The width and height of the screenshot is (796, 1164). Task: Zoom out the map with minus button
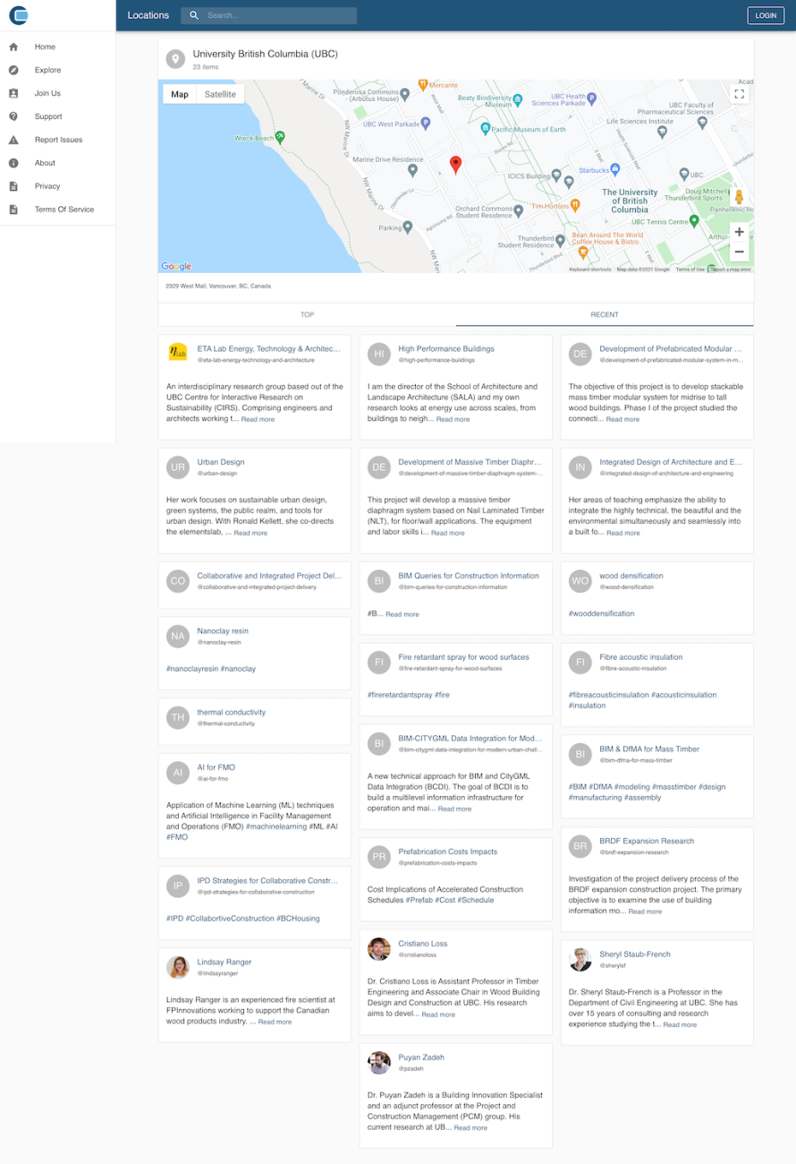click(739, 252)
